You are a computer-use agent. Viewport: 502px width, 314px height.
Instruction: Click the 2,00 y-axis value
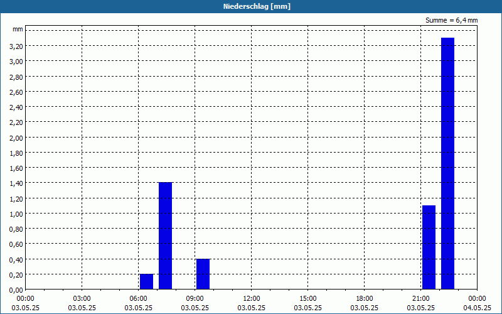pyautogui.click(x=16, y=138)
